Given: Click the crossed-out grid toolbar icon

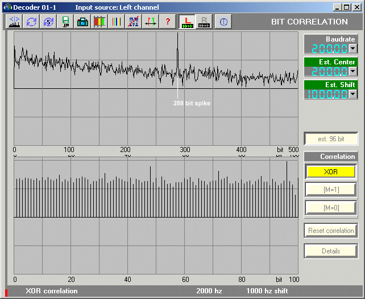Looking at the screenshot, I should tap(134, 22).
